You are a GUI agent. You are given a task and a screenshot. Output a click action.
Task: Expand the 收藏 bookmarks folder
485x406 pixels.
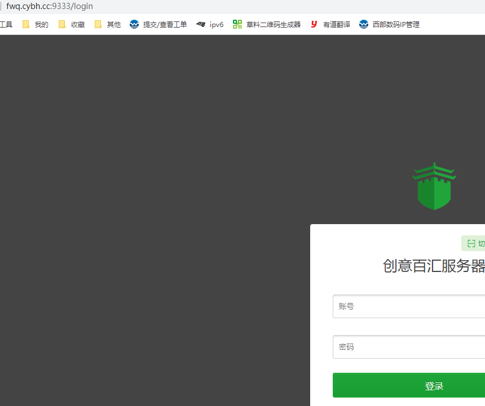78,24
